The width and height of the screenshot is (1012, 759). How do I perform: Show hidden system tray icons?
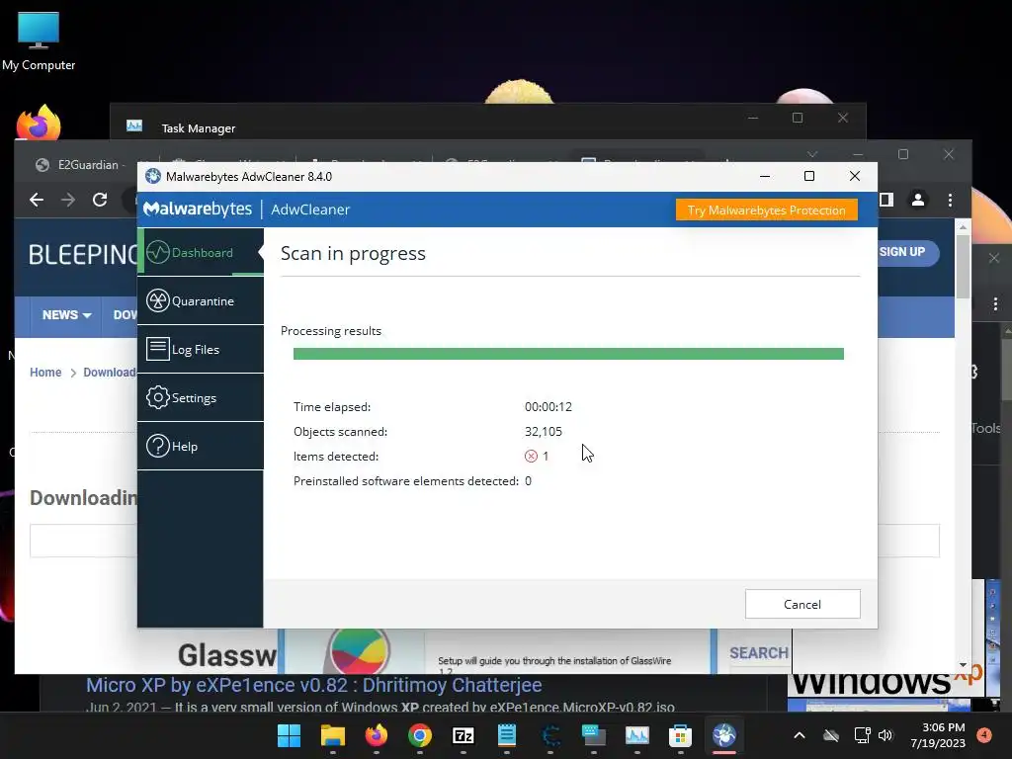(x=799, y=735)
